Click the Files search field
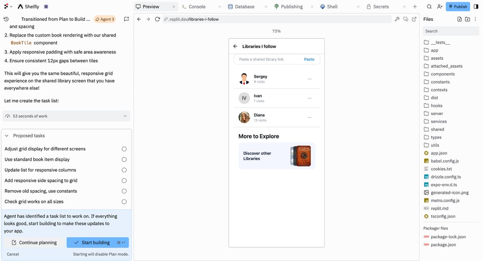The height and width of the screenshot is (261, 482). (451, 31)
